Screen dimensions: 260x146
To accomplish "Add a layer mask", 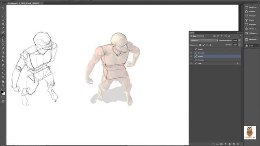I will 221,144.
